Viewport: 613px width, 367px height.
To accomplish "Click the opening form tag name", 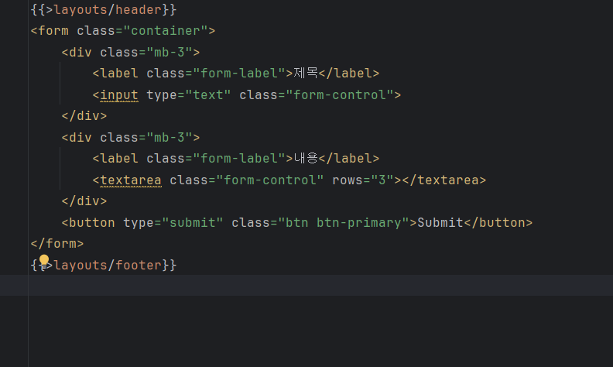I will [x=53, y=31].
